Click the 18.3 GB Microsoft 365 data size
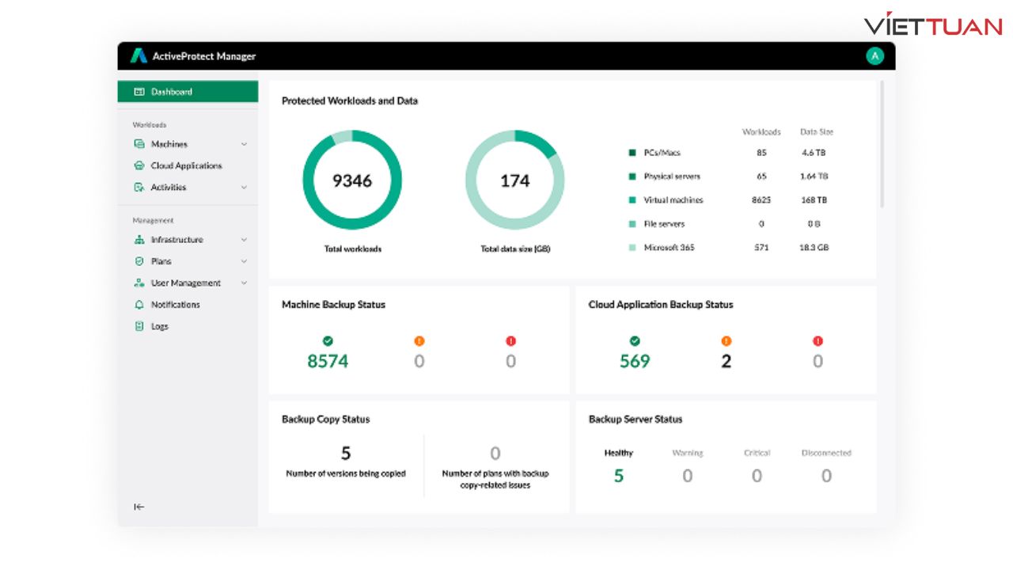 coord(814,248)
